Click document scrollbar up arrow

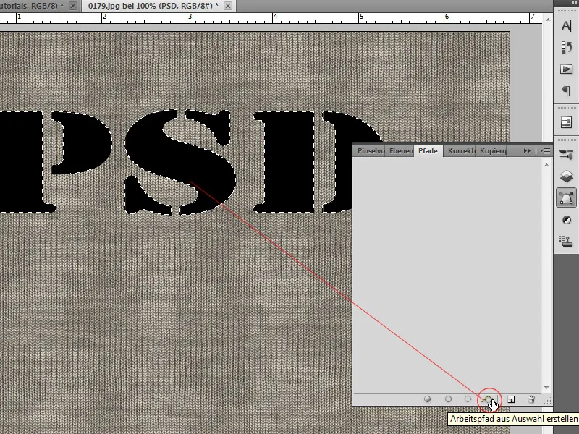[x=548, y=20]
